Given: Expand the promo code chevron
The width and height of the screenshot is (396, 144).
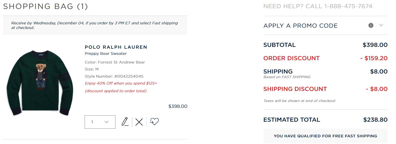Looking at the screenshot, I should 381,25.
